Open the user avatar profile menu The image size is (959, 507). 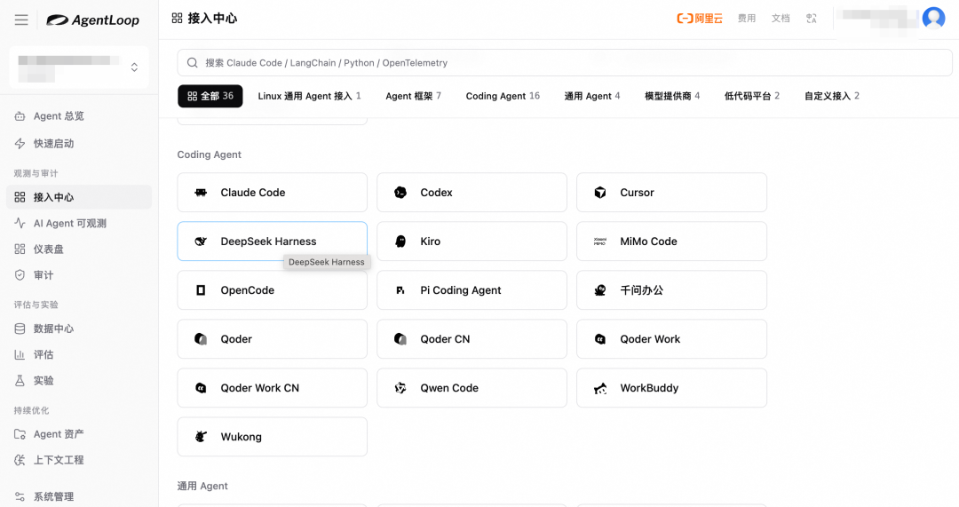[933, 19]
